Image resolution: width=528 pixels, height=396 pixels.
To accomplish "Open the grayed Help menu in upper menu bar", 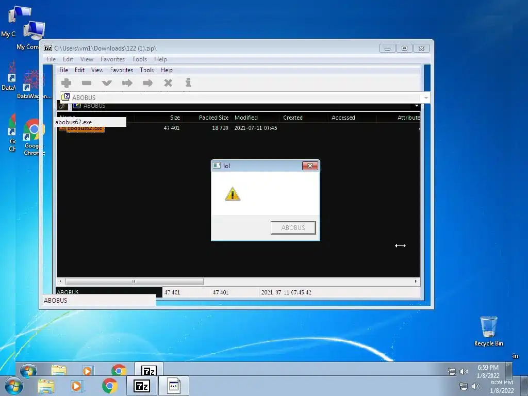I will (161, 59).
